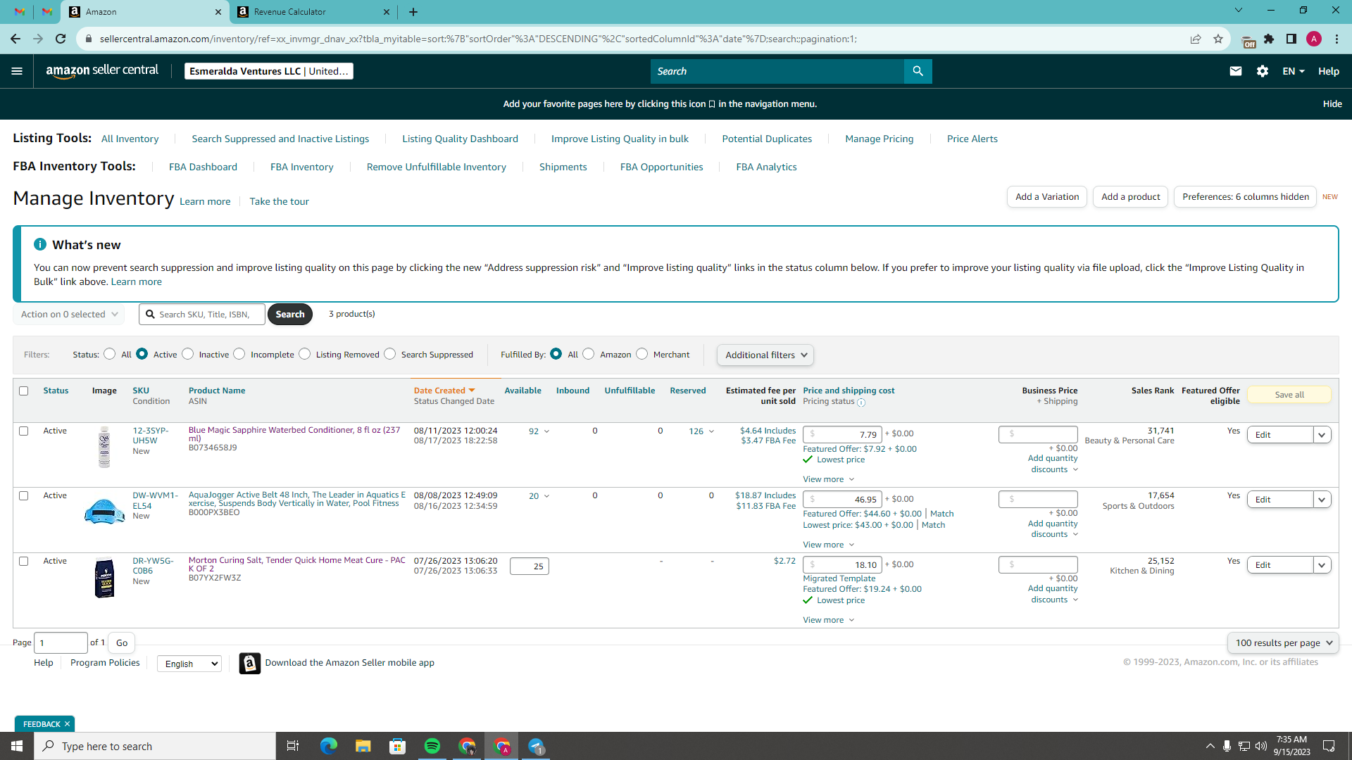The width and height of the screenshot is (1352, 760).
Task: Click the Windows Start button
Action: pyautogui.click(x=17, y=746)
